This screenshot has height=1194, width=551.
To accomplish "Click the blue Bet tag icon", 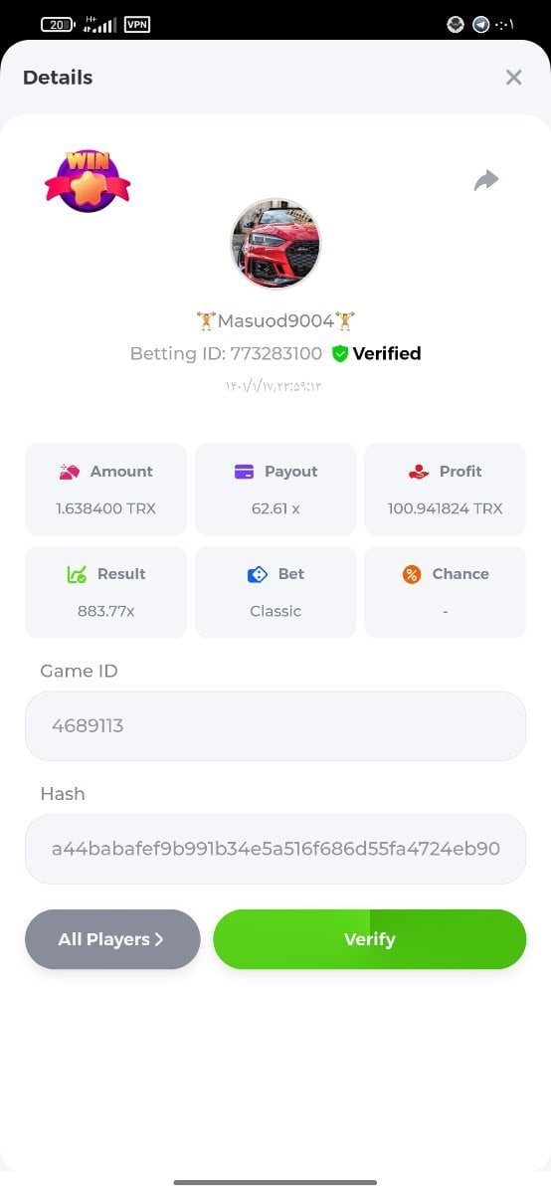I will tap(258, 574).
